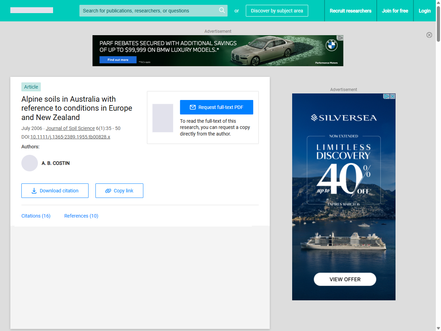Click the View Offer button in ad

[345, 279]
